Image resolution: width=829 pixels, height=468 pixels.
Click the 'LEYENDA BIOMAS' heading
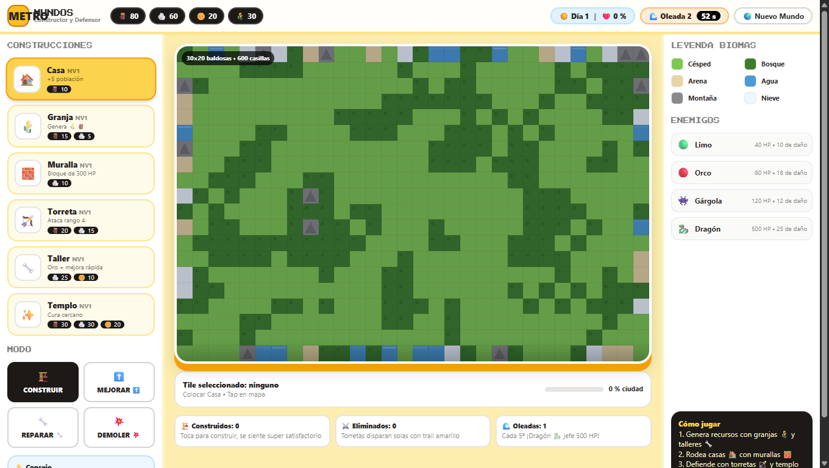(713, 45)
